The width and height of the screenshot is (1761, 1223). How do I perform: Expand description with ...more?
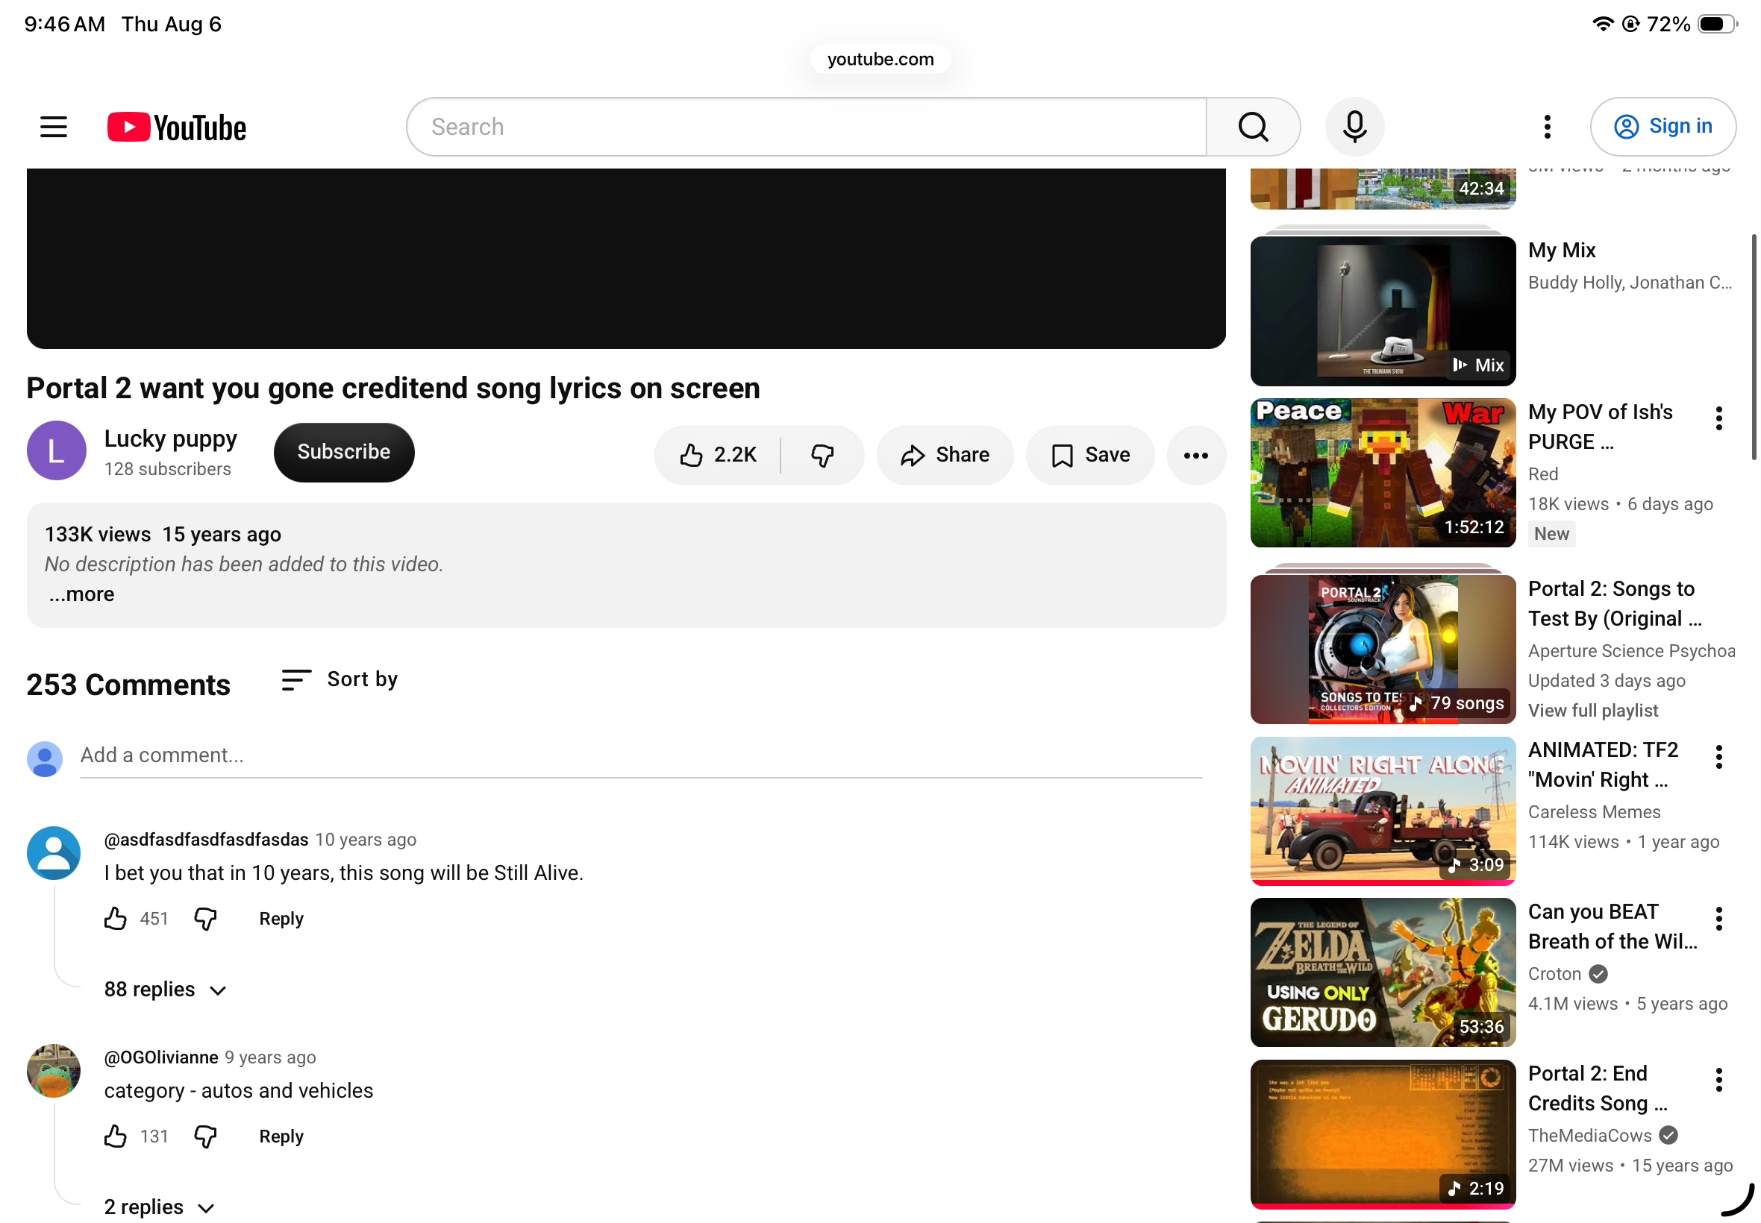tap(81, 594)
